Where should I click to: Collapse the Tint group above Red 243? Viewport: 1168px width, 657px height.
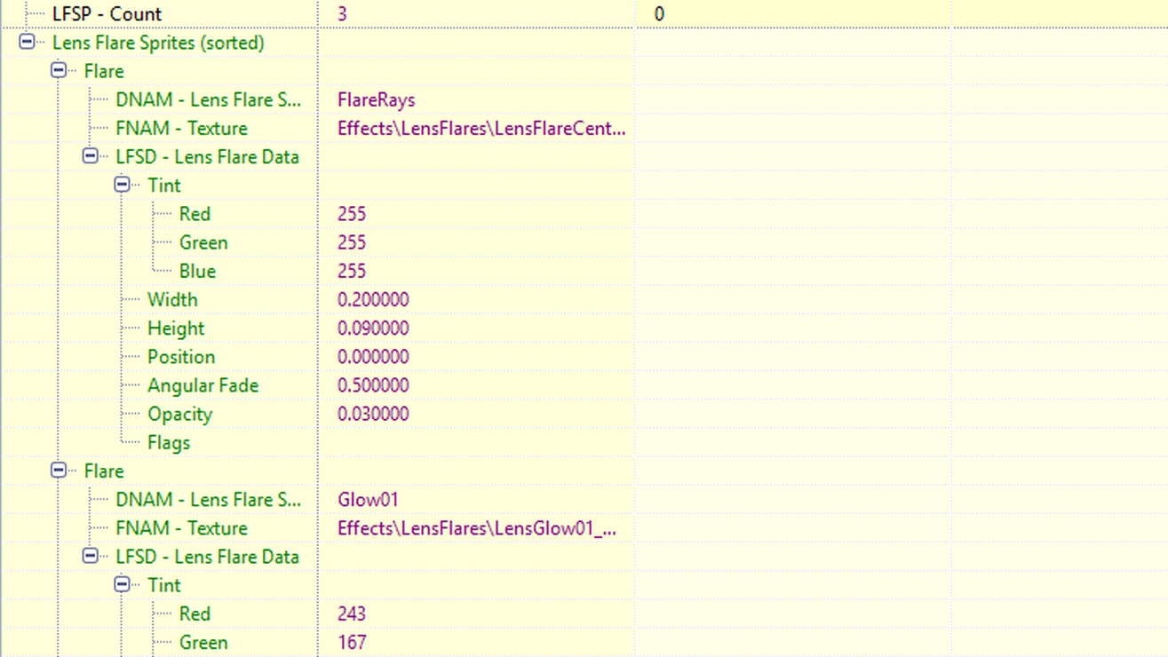(x=123, y=585)
